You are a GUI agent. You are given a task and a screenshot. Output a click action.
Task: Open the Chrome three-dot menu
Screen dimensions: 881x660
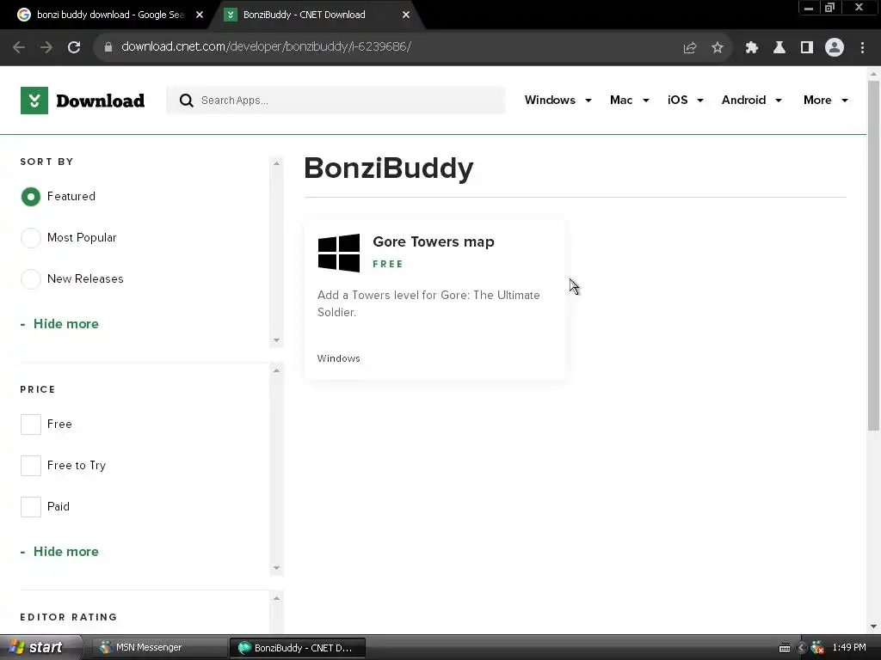[862, 48]
